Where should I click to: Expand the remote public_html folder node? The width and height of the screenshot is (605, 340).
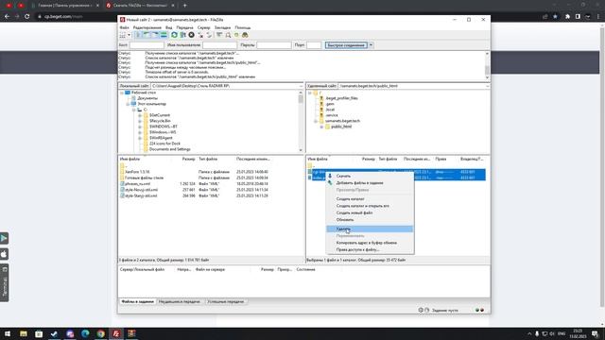(x=321, y=127)
